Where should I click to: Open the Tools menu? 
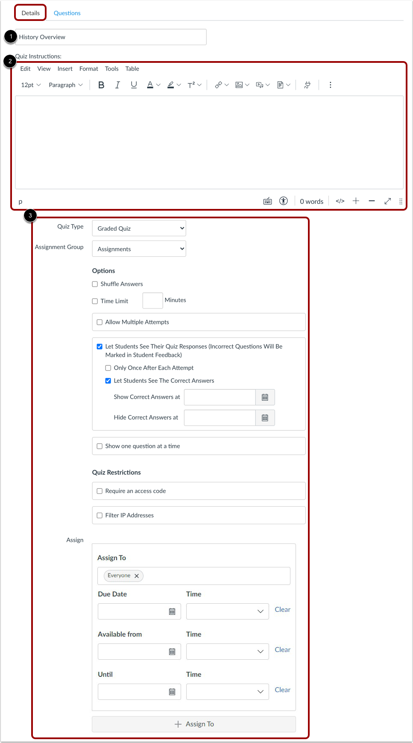[x=112, y=69]
